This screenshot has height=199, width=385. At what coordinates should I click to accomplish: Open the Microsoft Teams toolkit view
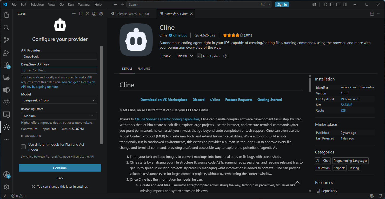[x=6, y=90]
